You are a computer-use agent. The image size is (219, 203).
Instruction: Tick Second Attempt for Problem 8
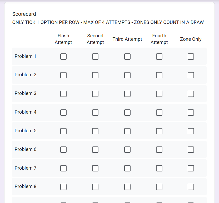click(x=95, y=187)
